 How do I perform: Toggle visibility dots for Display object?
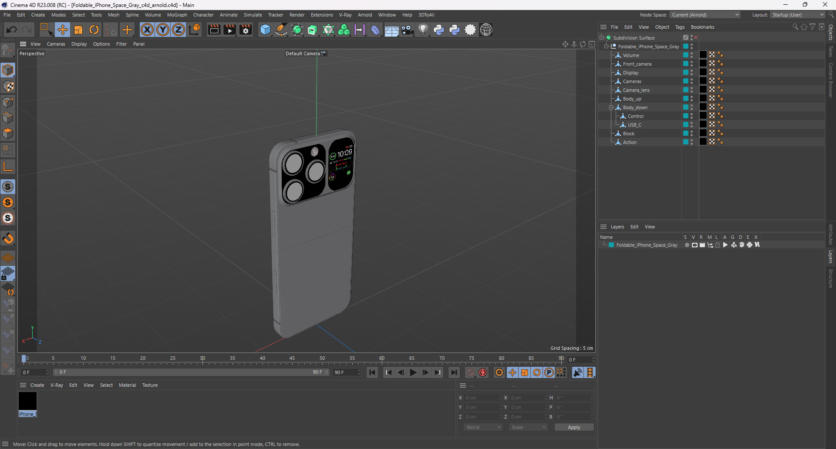[691, 73]
